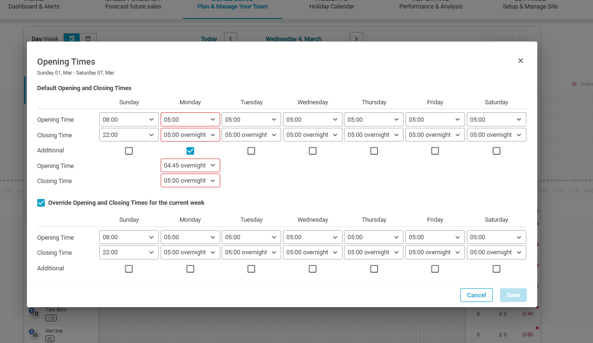This screenshot has width=593, height=343.
Task: Click the Save button
Action: (513, 295)
